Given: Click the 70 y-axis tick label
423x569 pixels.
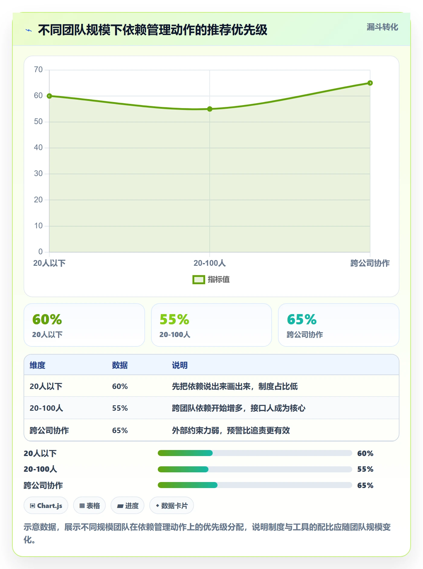Looking at the screenshot, I should coord(38,70).
